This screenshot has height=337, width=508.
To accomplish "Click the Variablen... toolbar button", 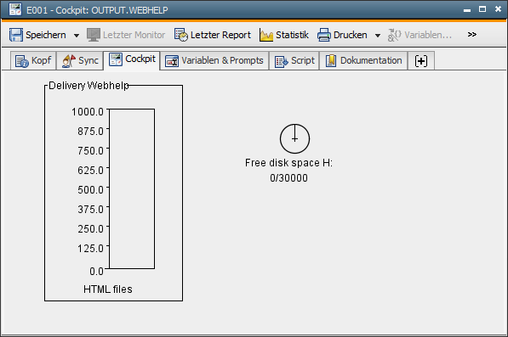I will point(420,35).
